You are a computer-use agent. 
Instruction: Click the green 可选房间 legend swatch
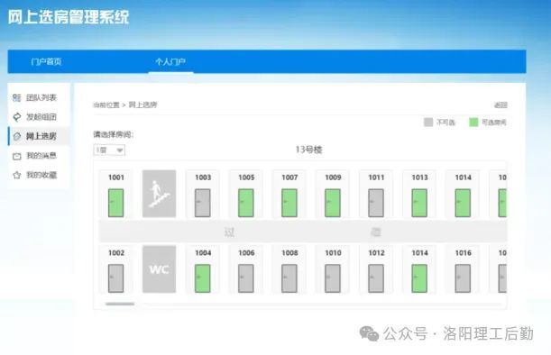[473, 123]
